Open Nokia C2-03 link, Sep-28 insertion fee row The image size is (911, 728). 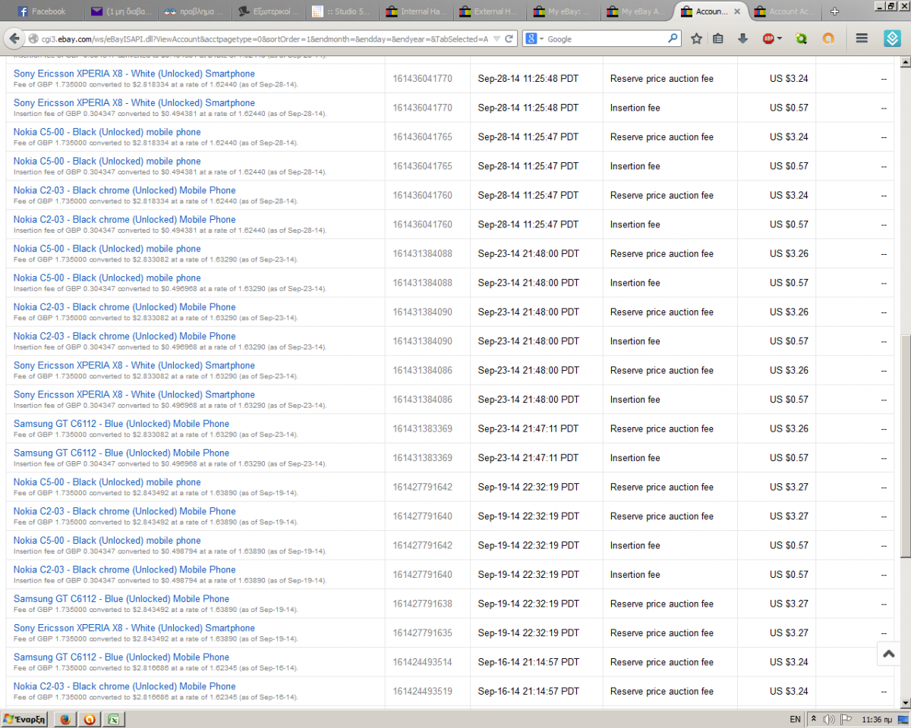125,219
